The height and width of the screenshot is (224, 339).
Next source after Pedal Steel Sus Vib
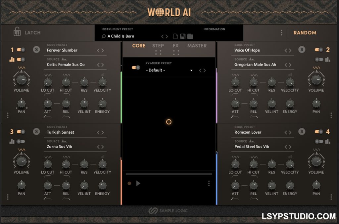290,147
